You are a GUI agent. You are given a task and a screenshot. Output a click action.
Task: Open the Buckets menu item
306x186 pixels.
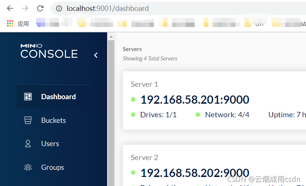[53, 120]
